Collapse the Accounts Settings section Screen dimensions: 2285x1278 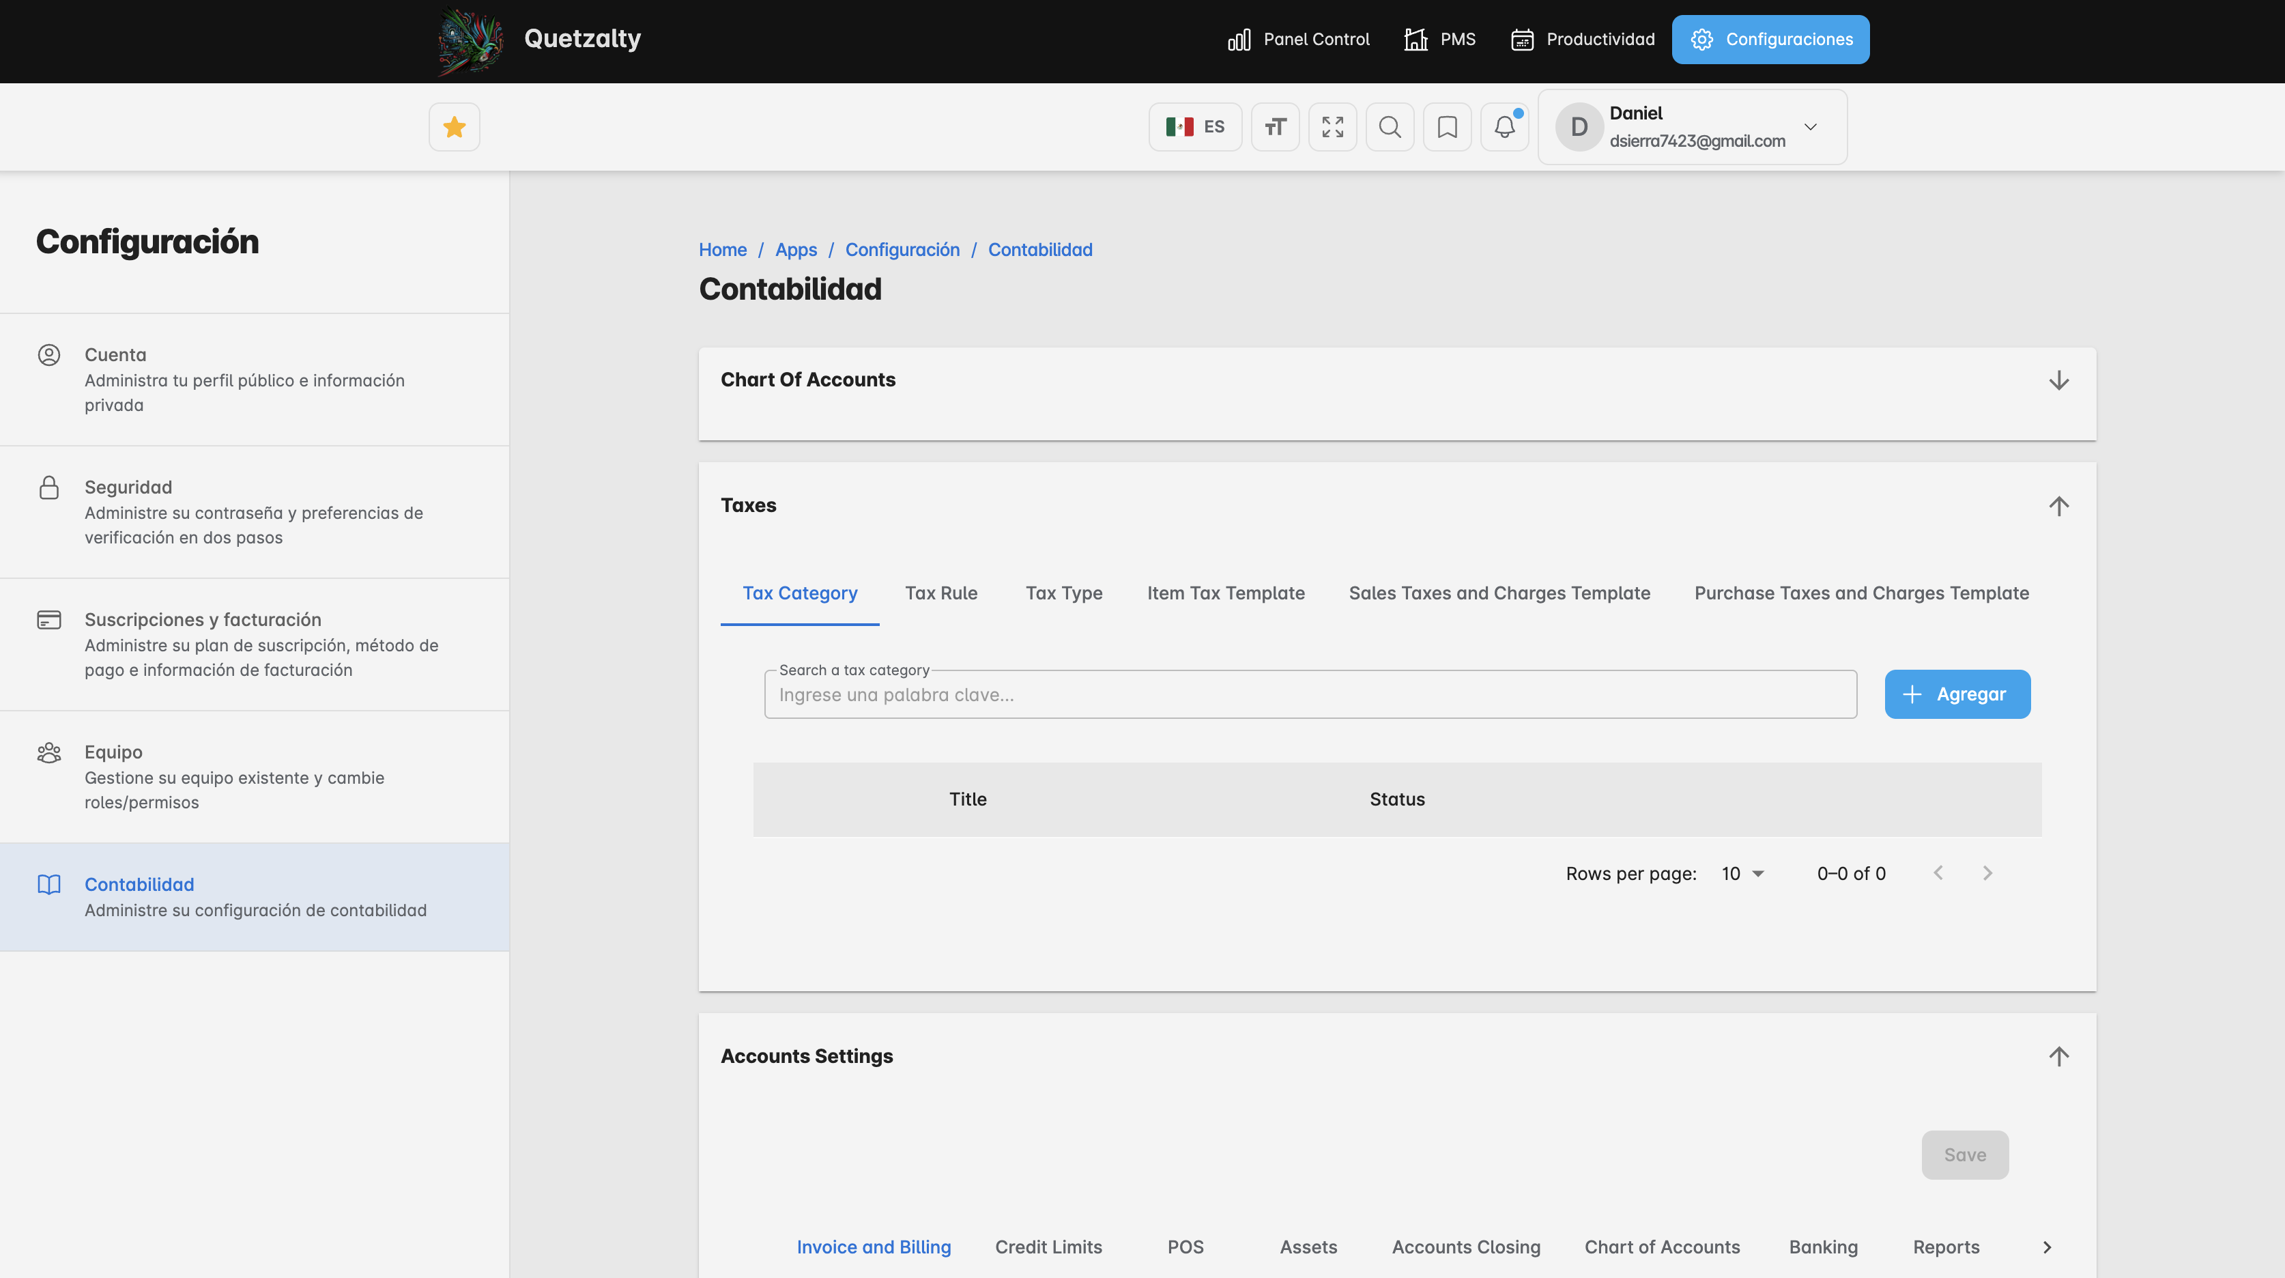tap(2058, 1056)
